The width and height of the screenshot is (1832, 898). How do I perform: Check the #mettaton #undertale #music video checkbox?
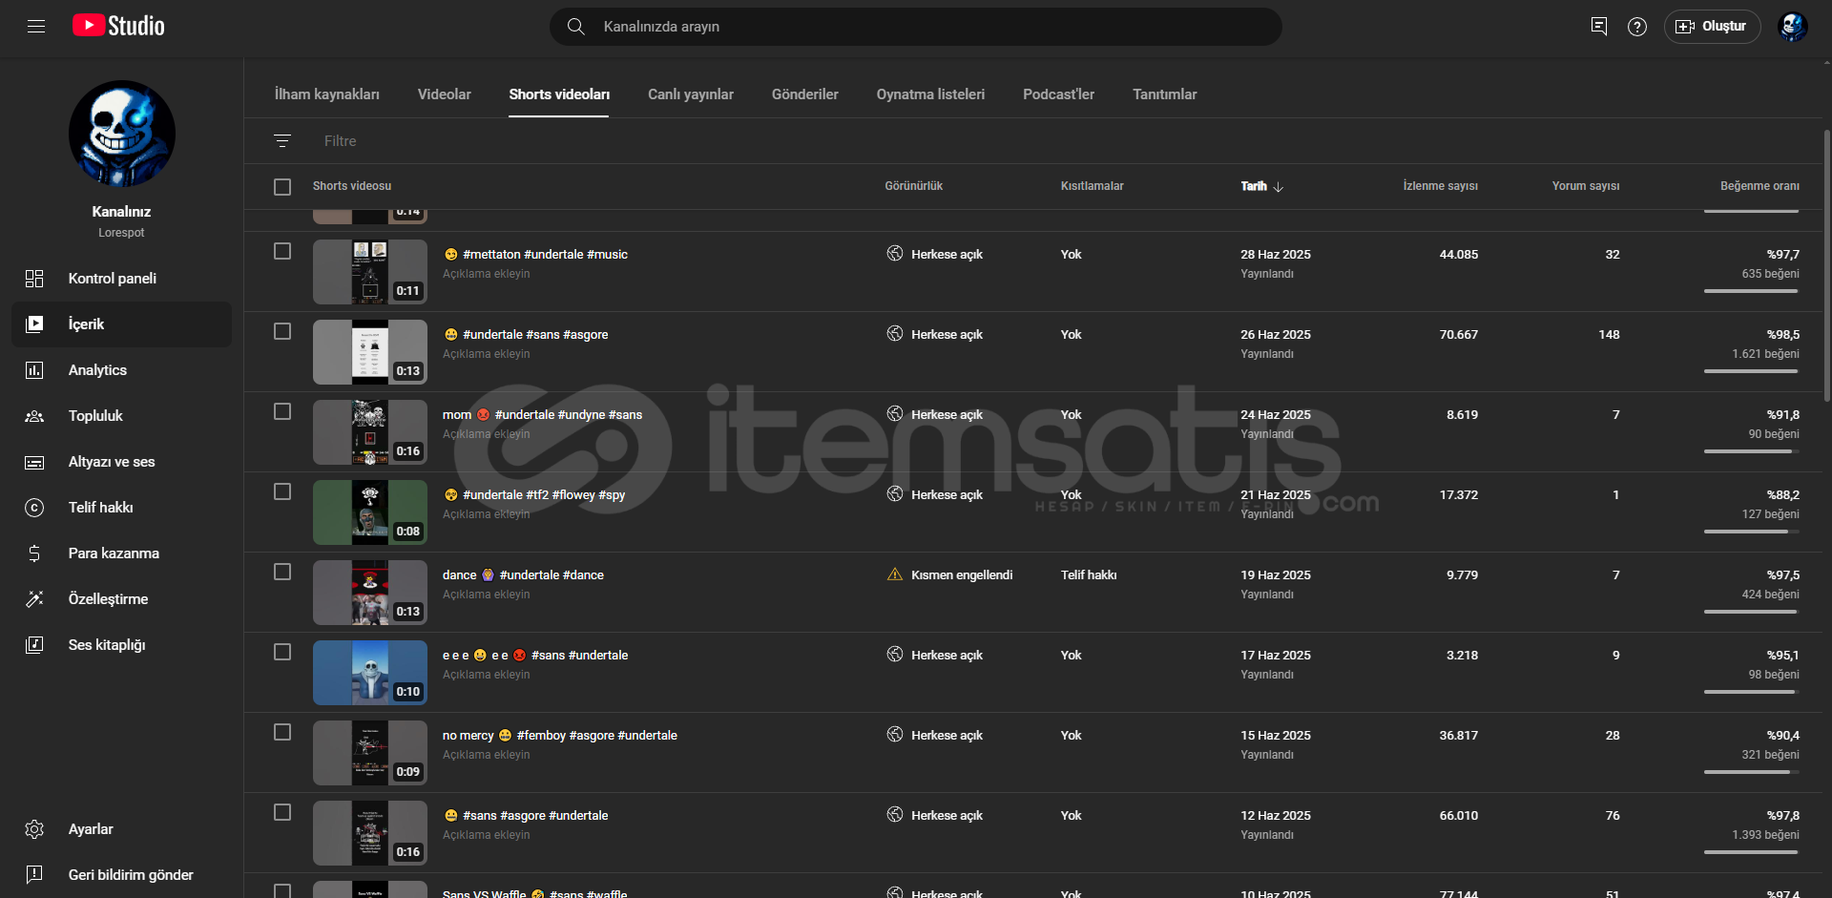[282, 251]
